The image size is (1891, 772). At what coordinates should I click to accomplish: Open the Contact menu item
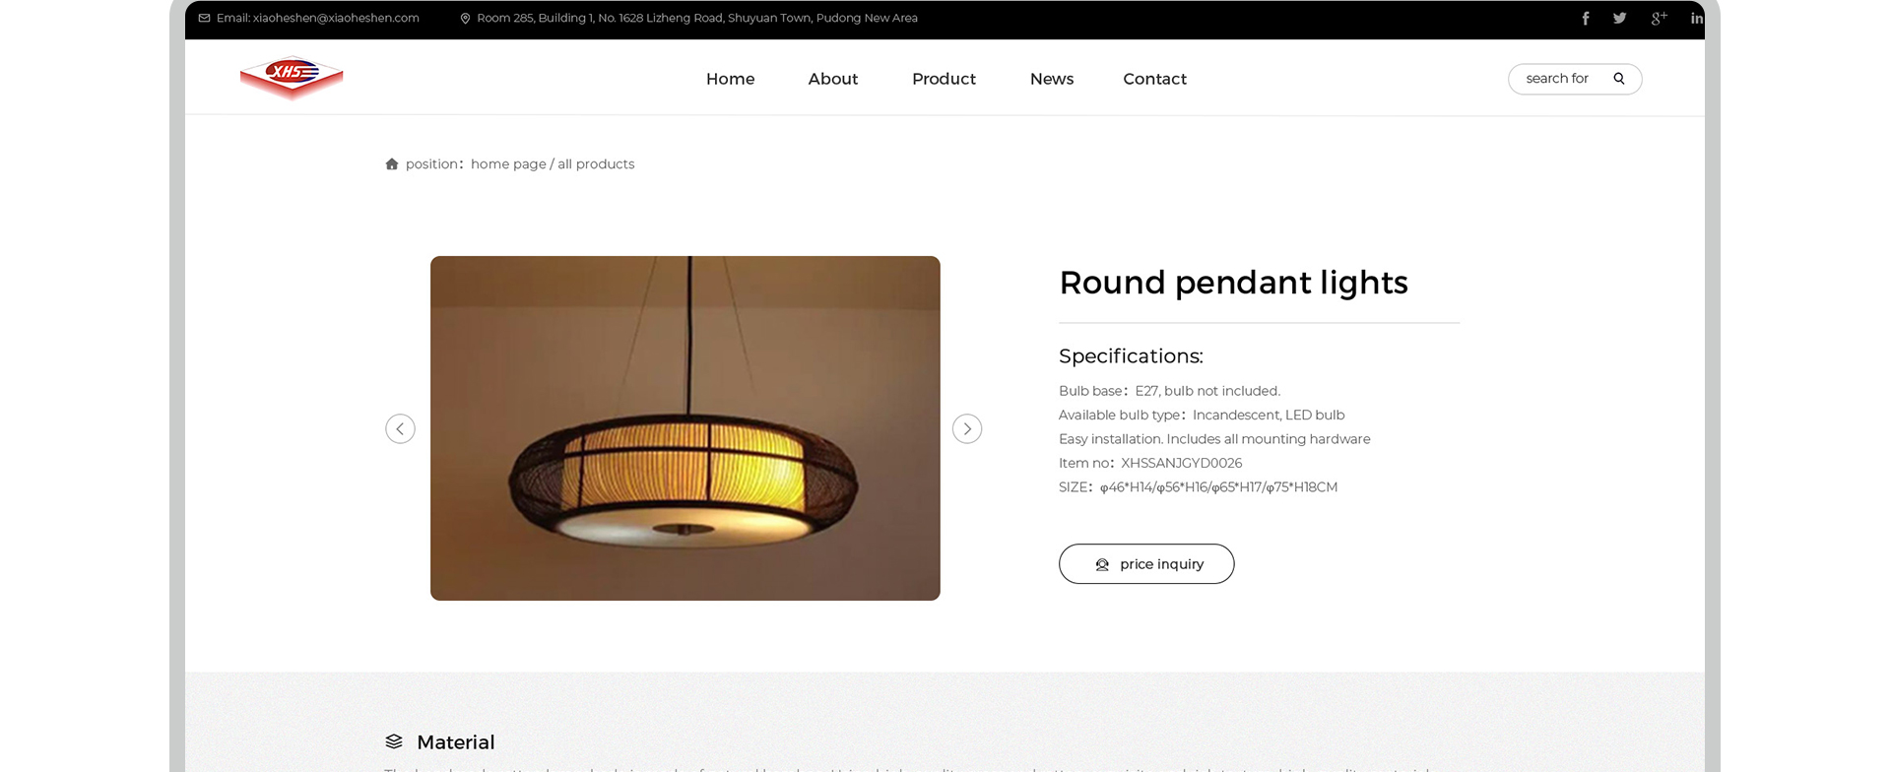1154,79
